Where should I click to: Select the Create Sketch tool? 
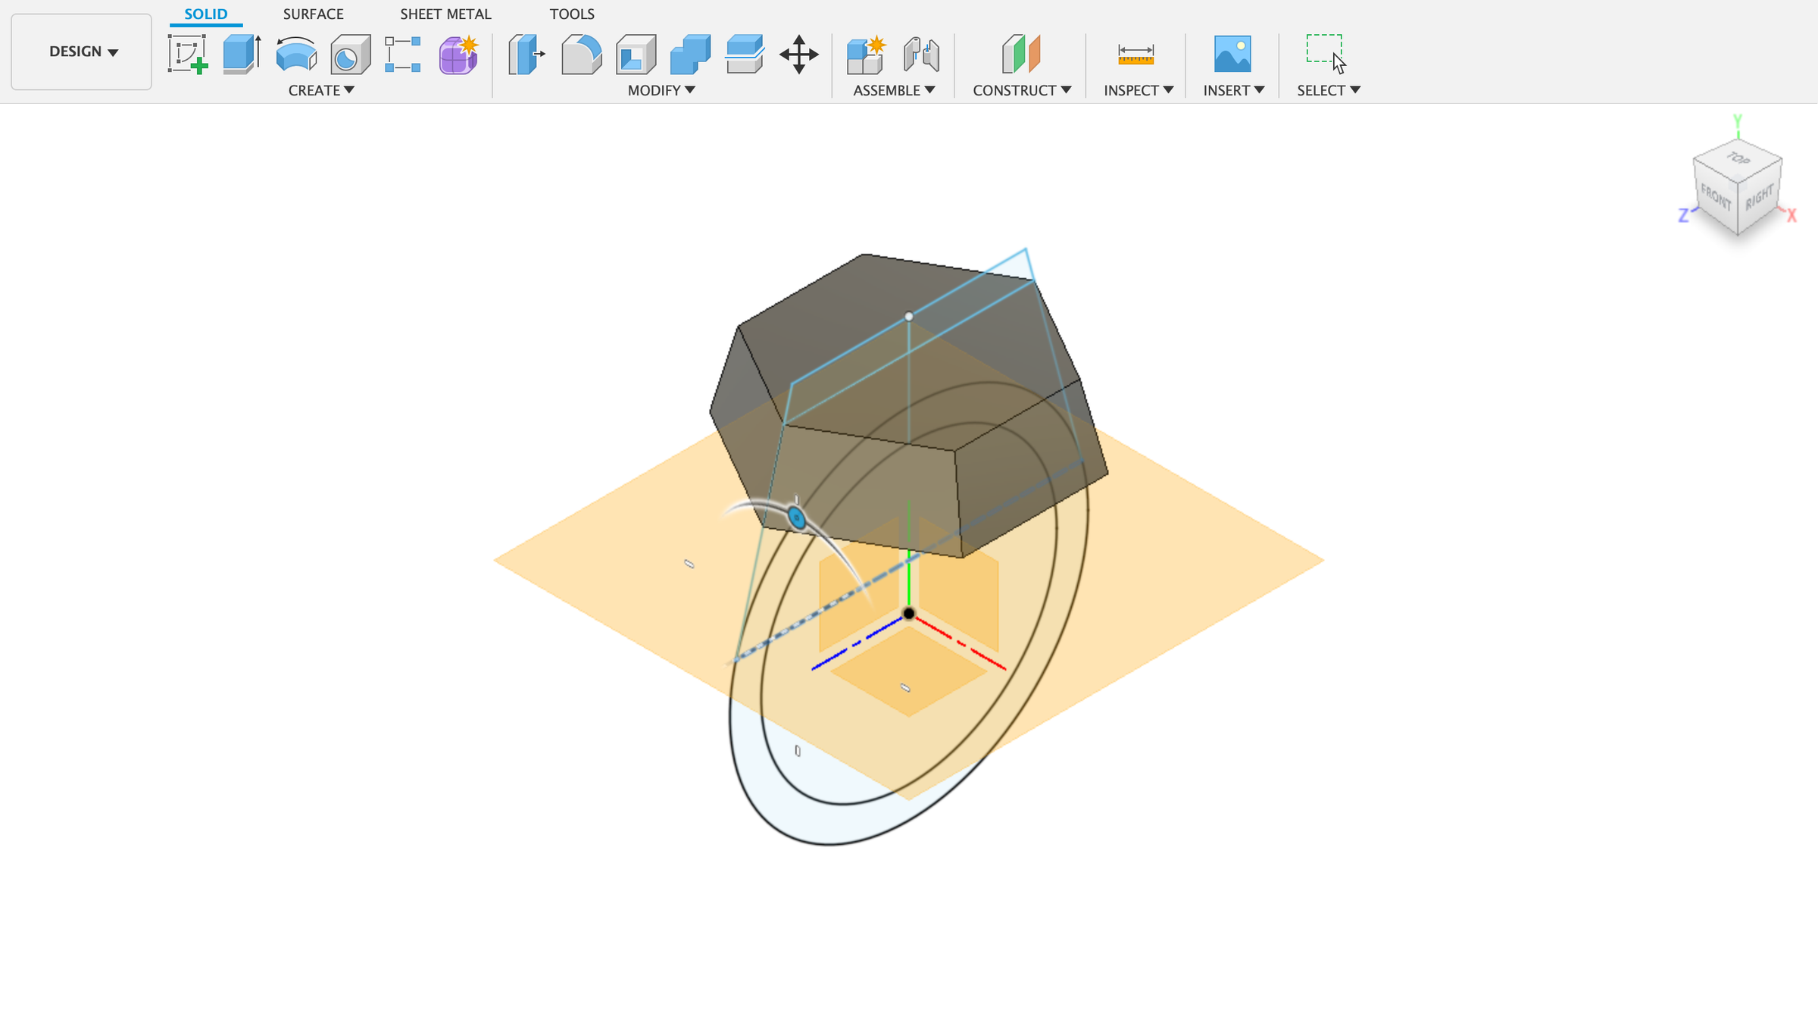tap(187, 55)
